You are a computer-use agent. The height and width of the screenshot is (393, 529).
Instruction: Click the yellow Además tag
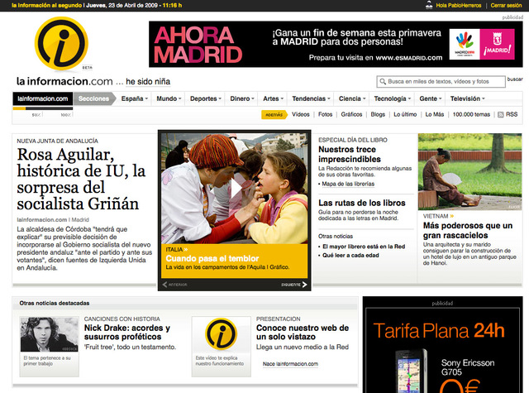(274, 114)
